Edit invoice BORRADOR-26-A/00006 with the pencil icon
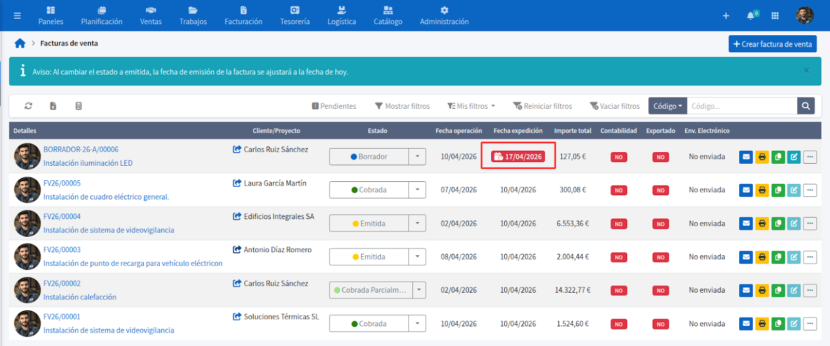Screen dimensions: 830x346 point(794,157)
